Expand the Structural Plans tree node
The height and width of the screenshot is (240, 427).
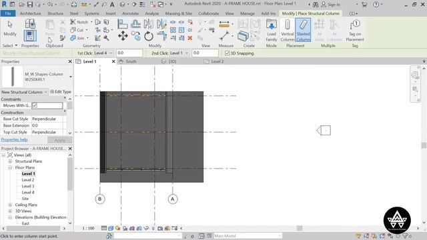coord(10,161)
